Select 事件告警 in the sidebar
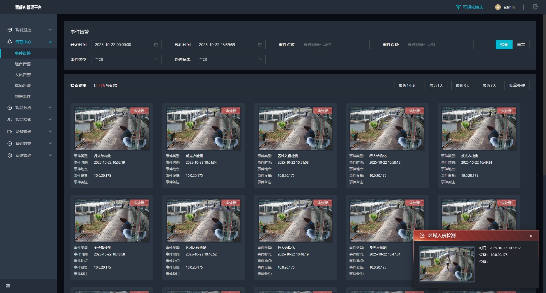 [x=28, y=53]
